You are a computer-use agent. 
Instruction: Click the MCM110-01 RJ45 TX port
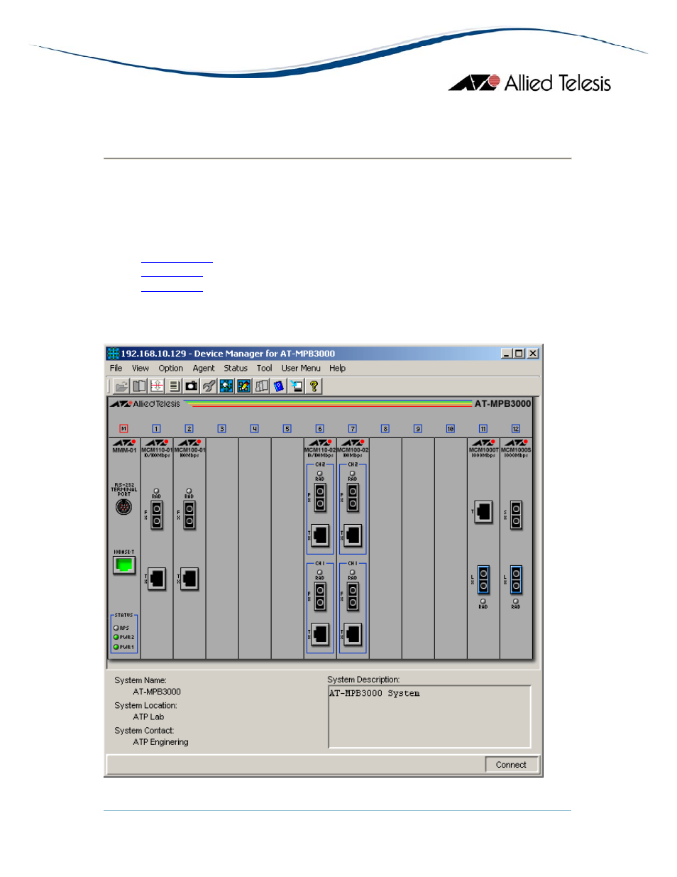click(157, 579)
